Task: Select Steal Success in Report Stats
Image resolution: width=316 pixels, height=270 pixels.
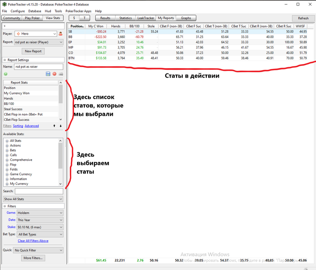Action: click(31, 109)
